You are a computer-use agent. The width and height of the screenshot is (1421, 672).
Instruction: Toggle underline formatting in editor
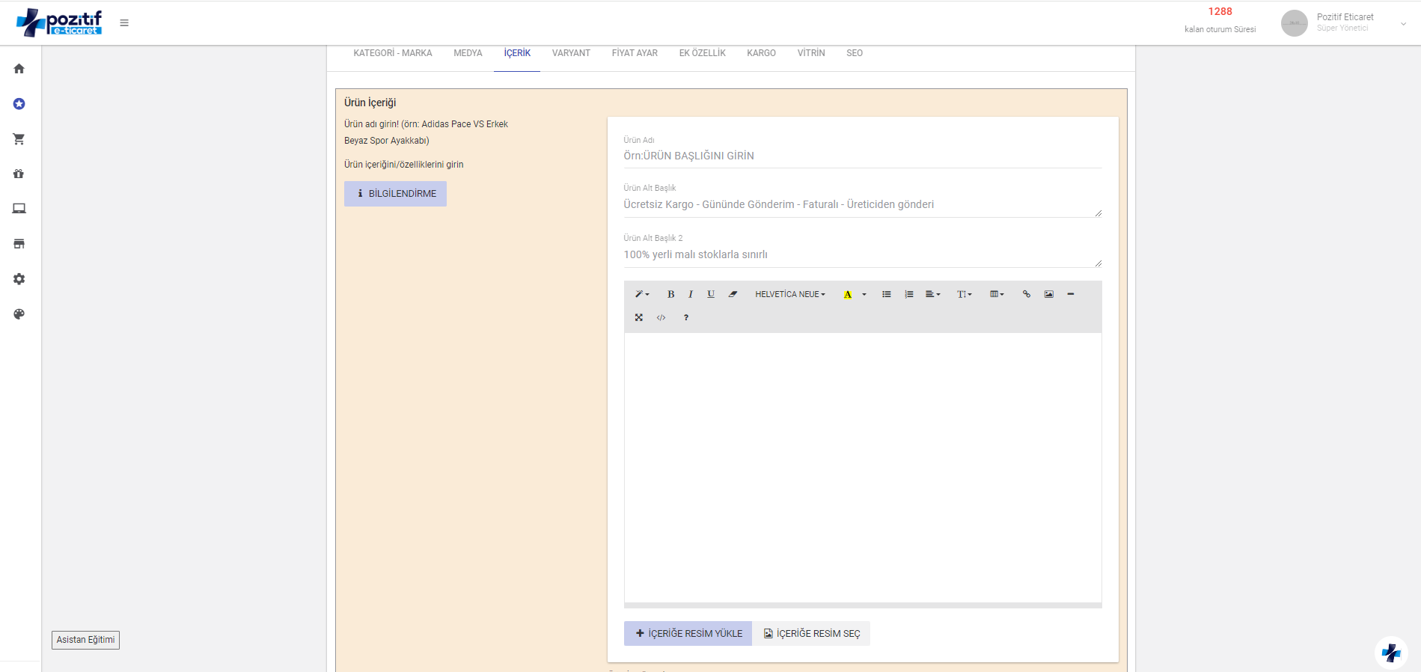pyautogui.click(x=711, y=295)
